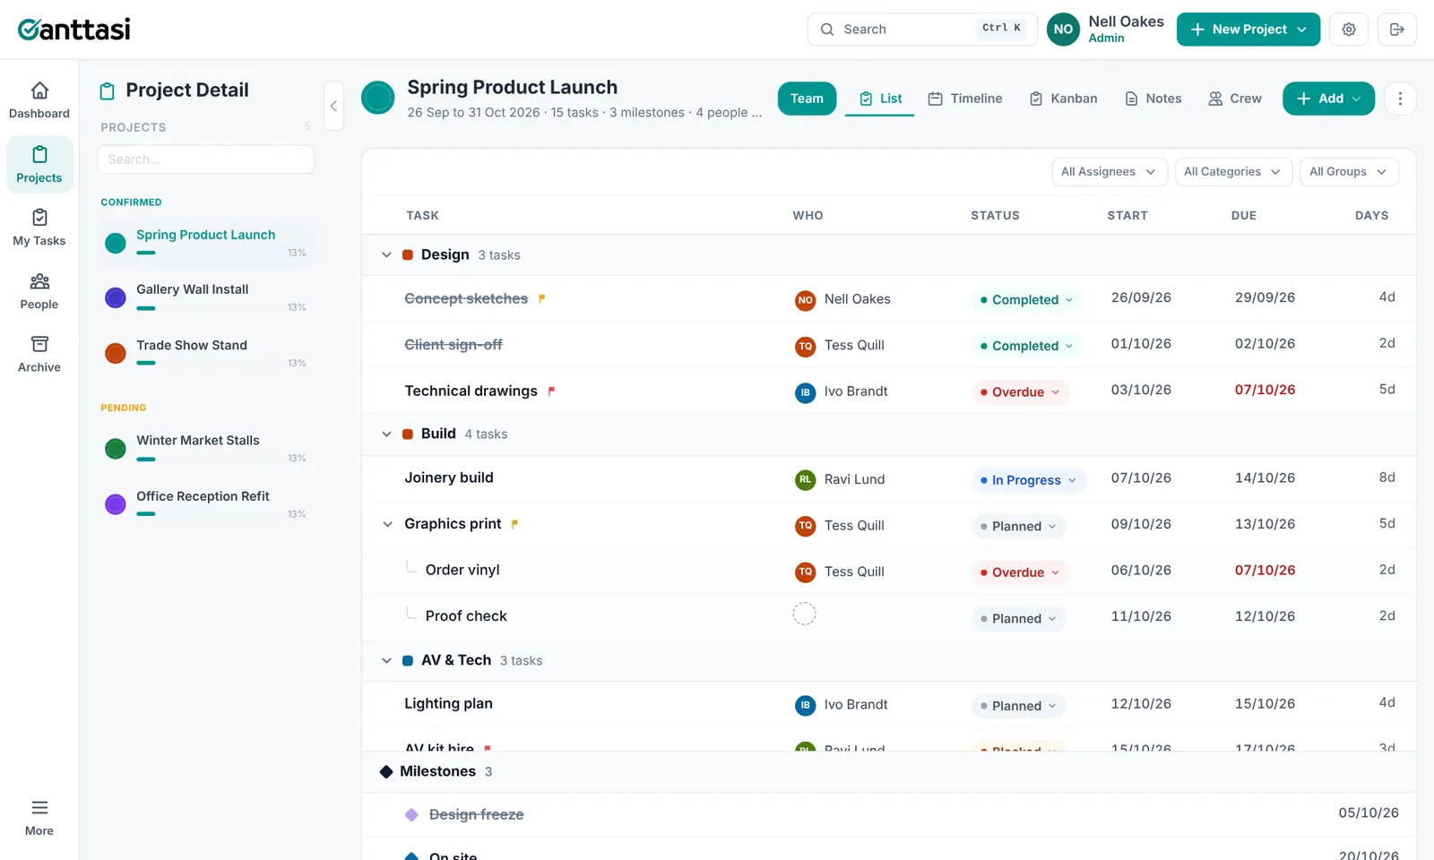The image size is (1434, 860).
Task: Open the All Groups filter
Action: pyautogui.click(x=1349, y=172)
